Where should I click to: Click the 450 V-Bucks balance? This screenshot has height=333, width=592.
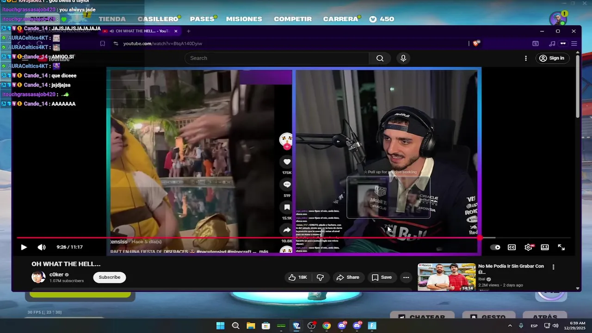tap(382, 19)
